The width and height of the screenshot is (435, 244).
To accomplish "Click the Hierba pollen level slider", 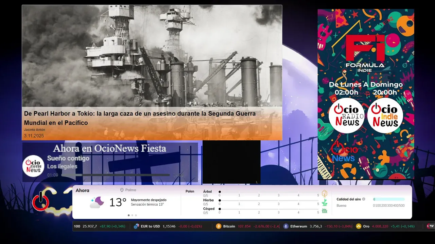I will (x=269, y=200).
